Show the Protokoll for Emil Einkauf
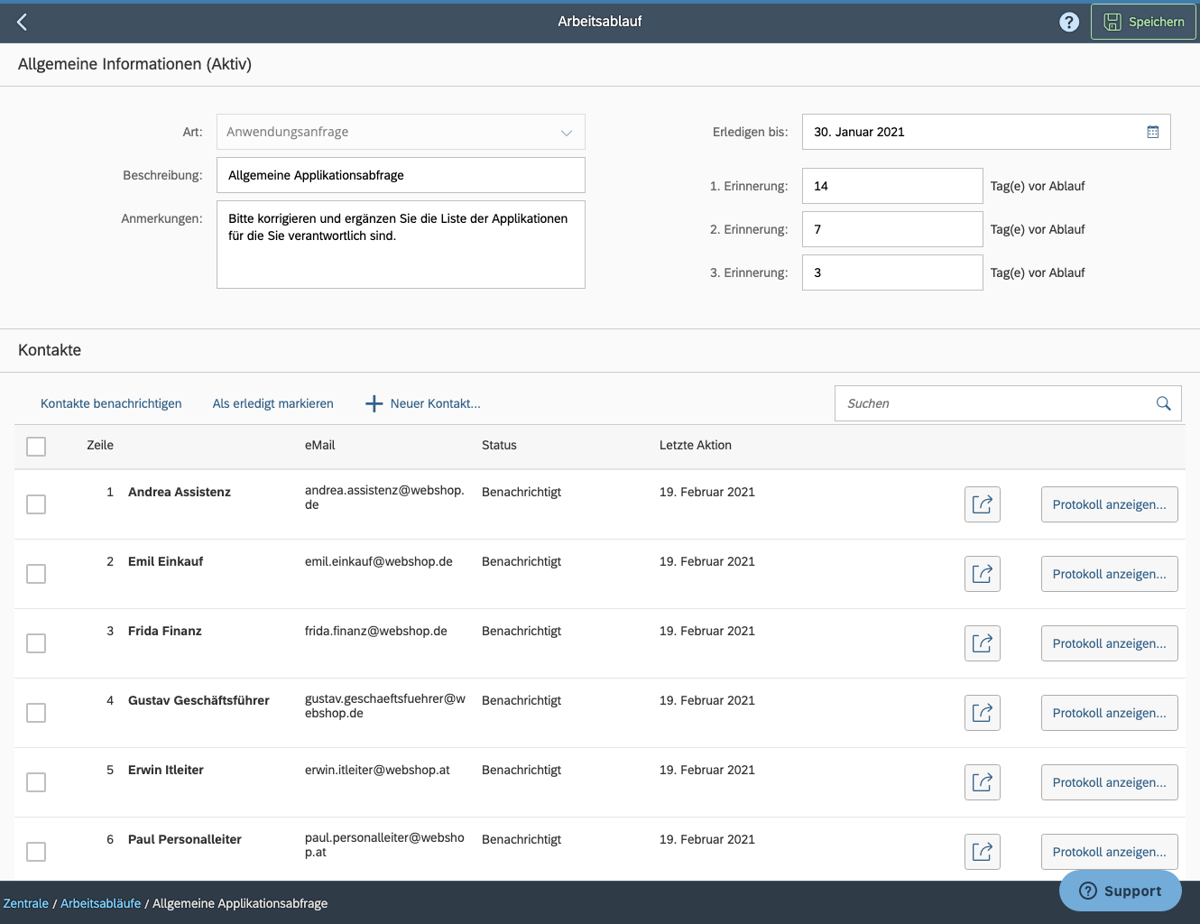Viewport: 1200px width, 924px height. 1109,573
